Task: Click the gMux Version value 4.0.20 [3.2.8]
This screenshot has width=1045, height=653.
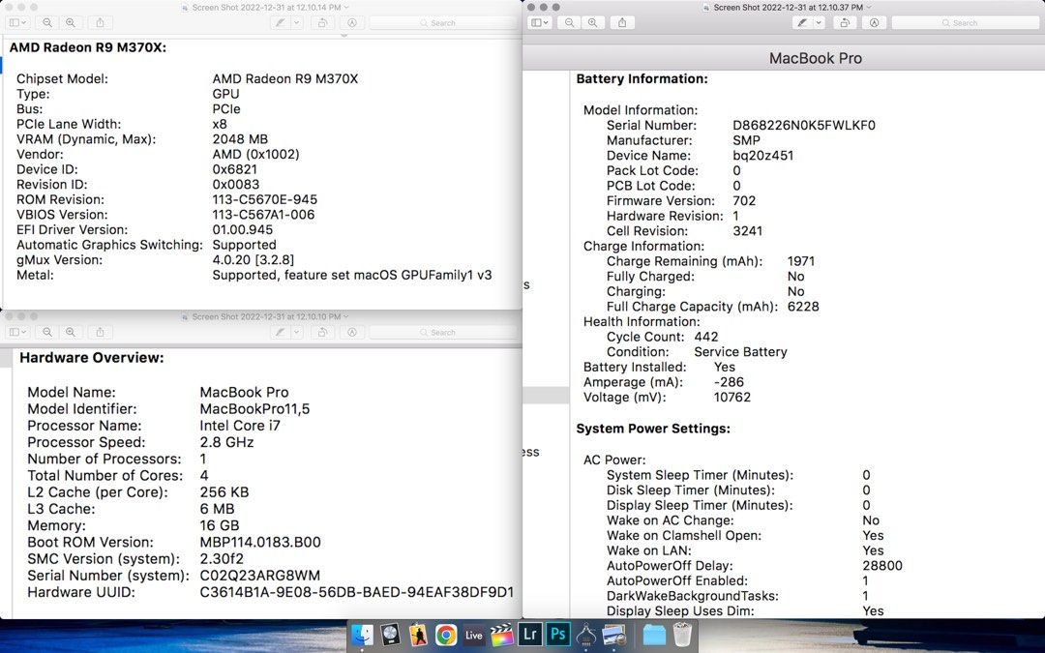Action: click(254, 260)
